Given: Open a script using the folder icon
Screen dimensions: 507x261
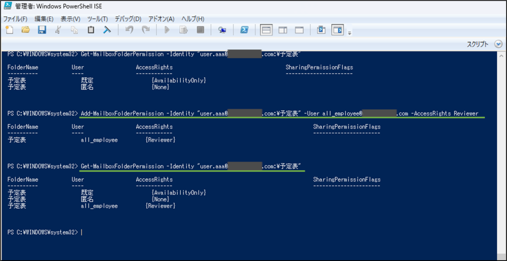Looking at the screenshot, I should click(25, 30).
